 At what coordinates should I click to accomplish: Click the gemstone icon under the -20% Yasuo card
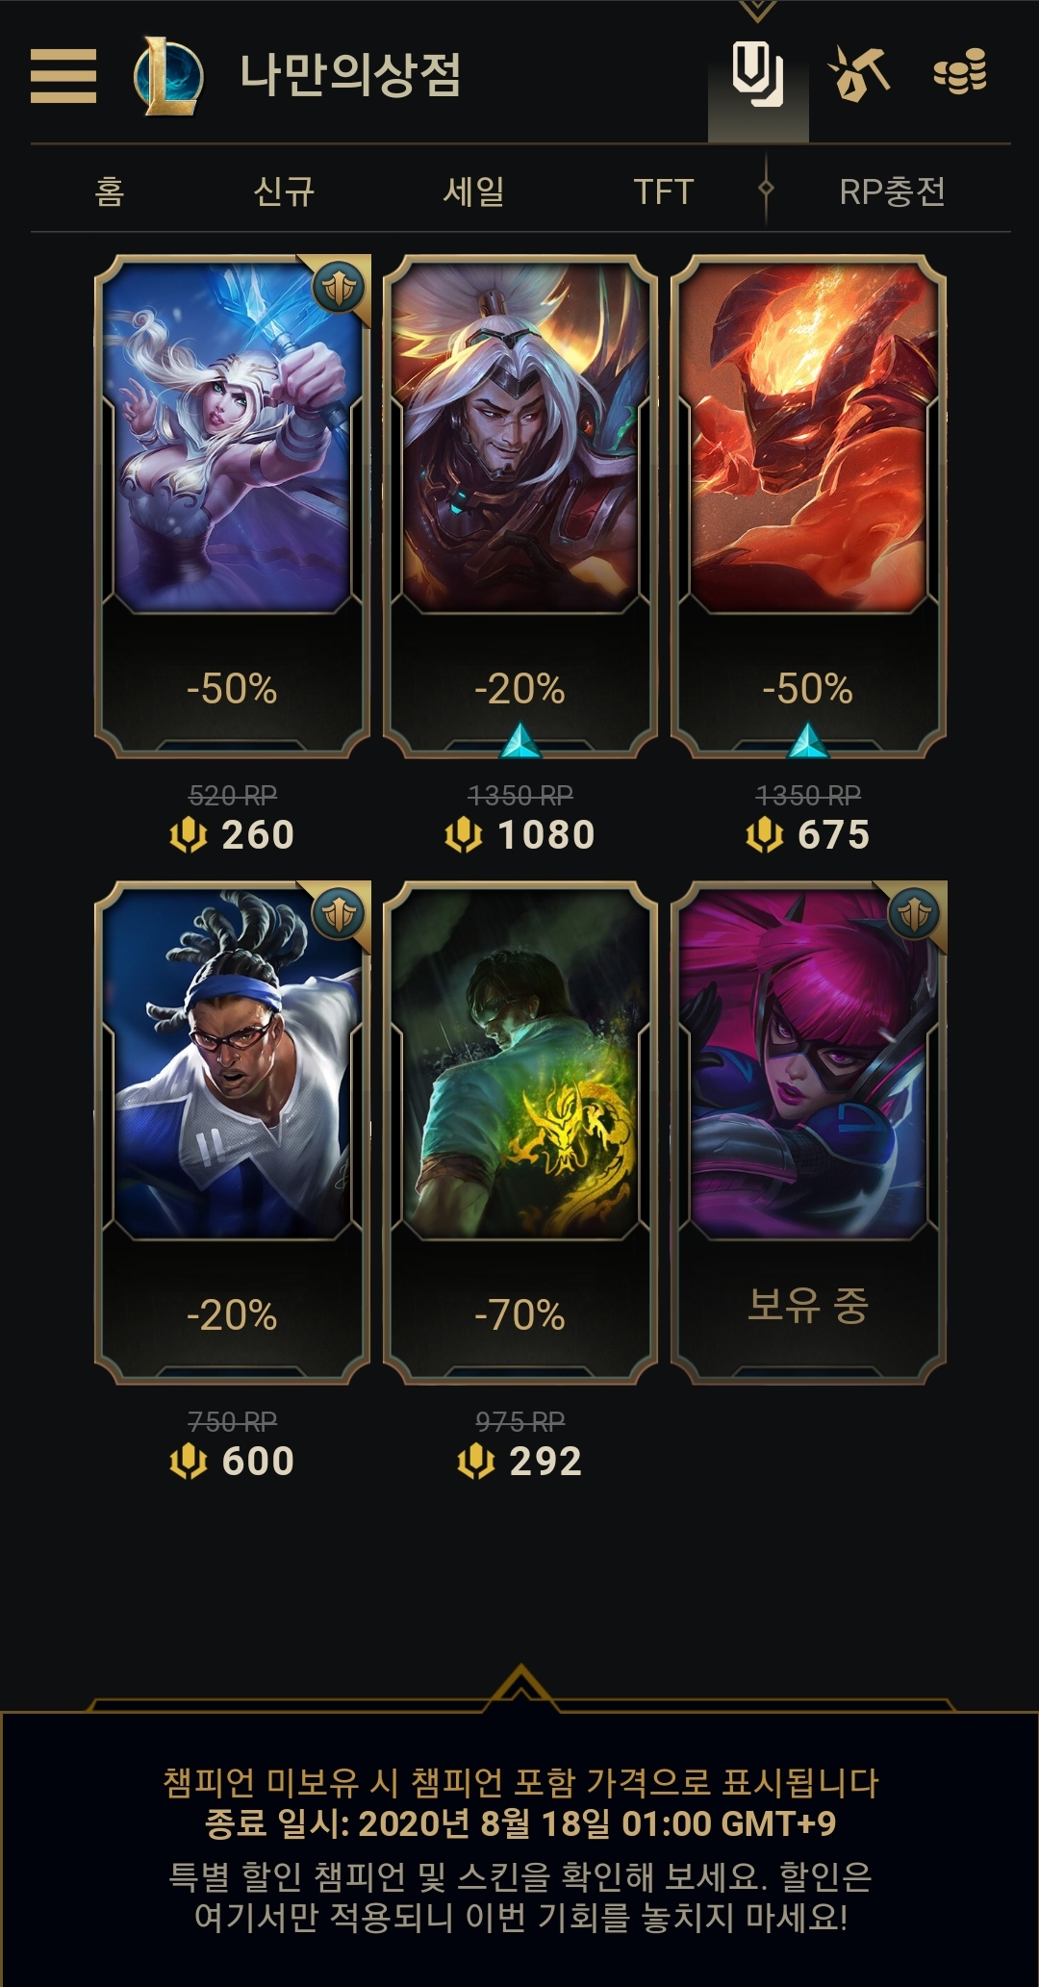[520, 740]
